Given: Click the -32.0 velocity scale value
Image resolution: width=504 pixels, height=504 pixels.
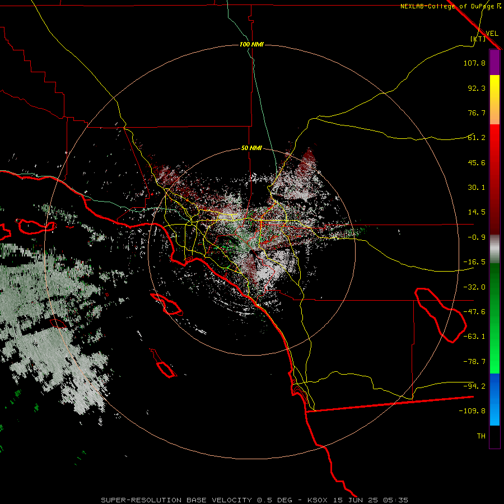Looking at the screenshot, I should 474,287.
